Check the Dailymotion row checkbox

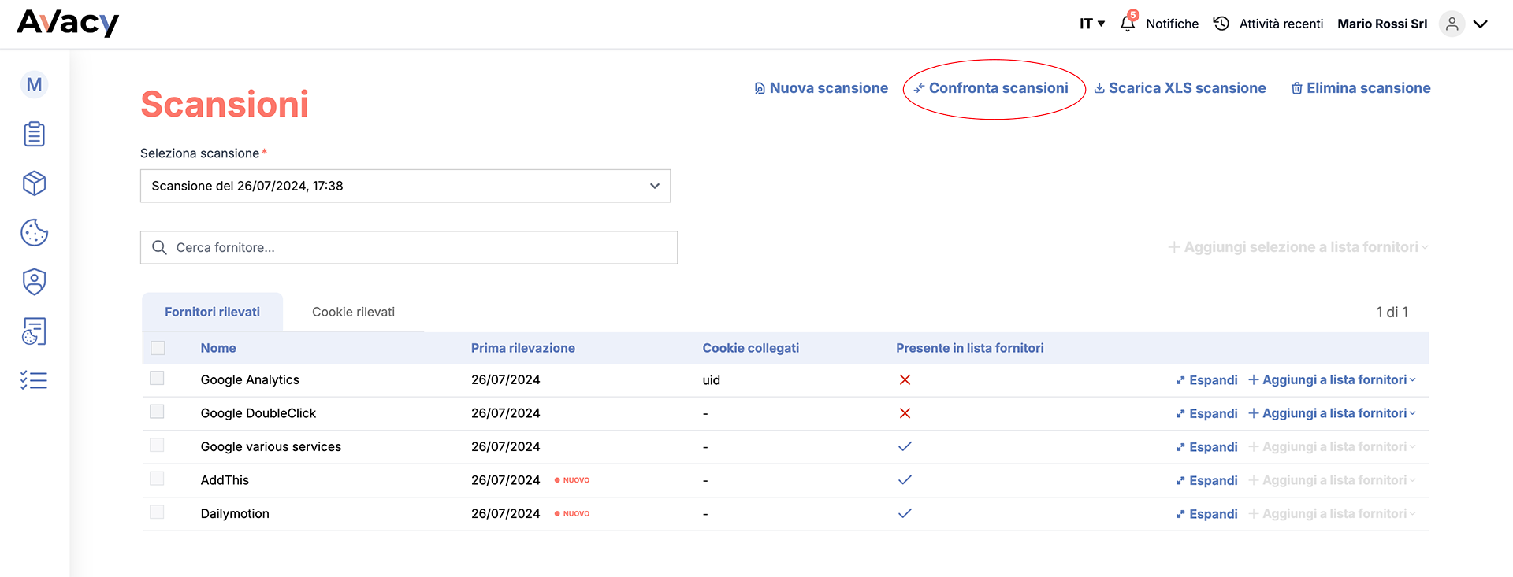pyautogui.click(x=157, y=512)
